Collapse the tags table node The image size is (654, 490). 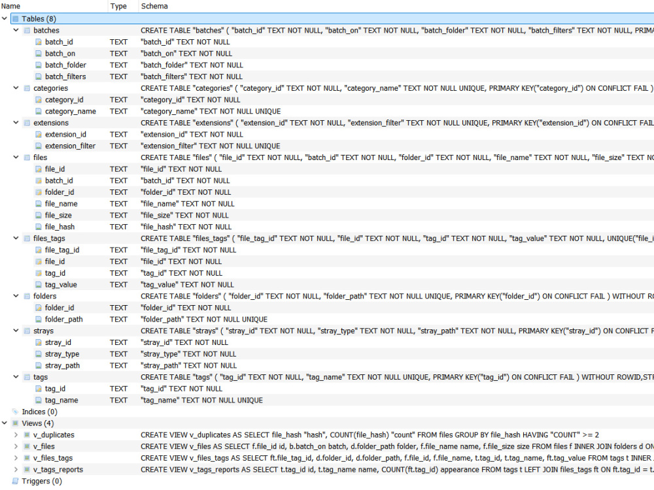16,377
